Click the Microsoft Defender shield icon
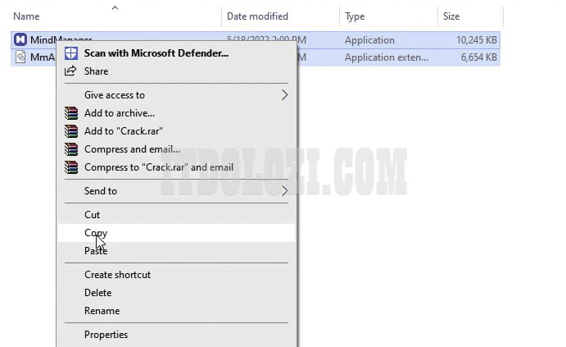 tap(71, 53)
